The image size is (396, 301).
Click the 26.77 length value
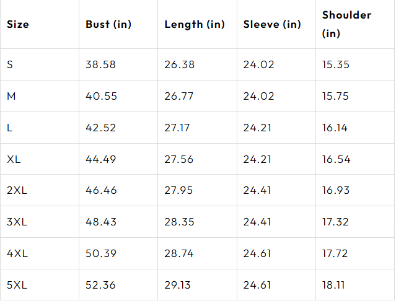coord(178,96)
